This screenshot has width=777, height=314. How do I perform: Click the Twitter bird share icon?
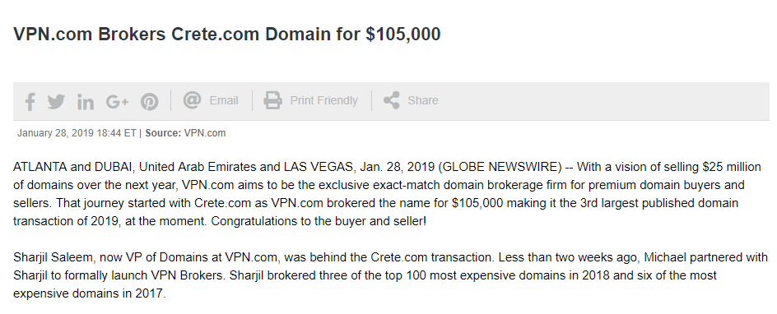pos(57,101)
